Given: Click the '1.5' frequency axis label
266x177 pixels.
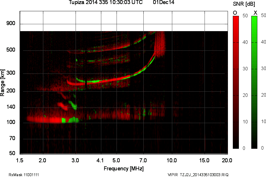Looking at the screenshot, I should [x=20, y=160].
